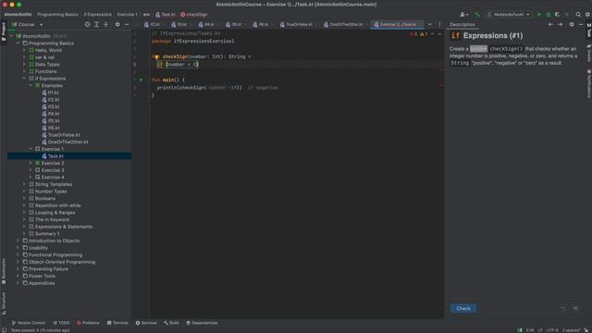Viewport: 592px width, 333px height.
Task: Start debugging with the bug icon
Action: (x=549, y=15)
